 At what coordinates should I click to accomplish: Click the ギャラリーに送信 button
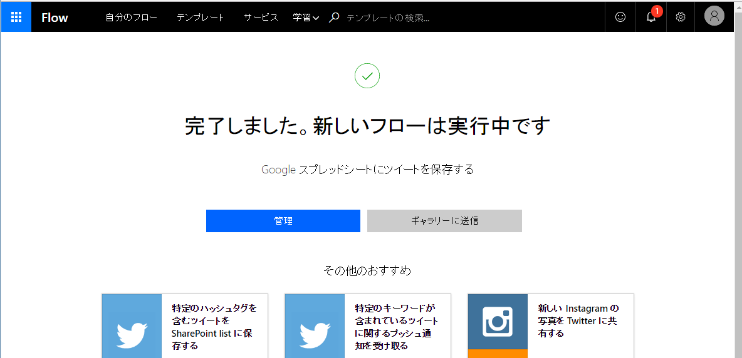[x=444, y=221]
